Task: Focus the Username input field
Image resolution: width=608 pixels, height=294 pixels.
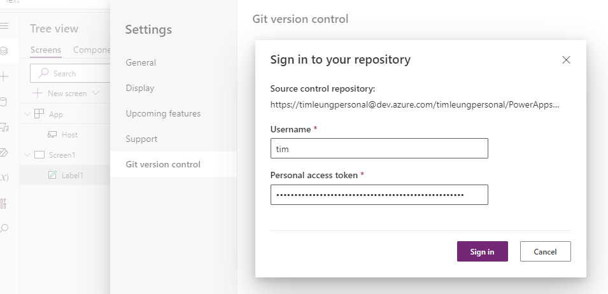Action: pyautogui.click(x=379, y=148)
